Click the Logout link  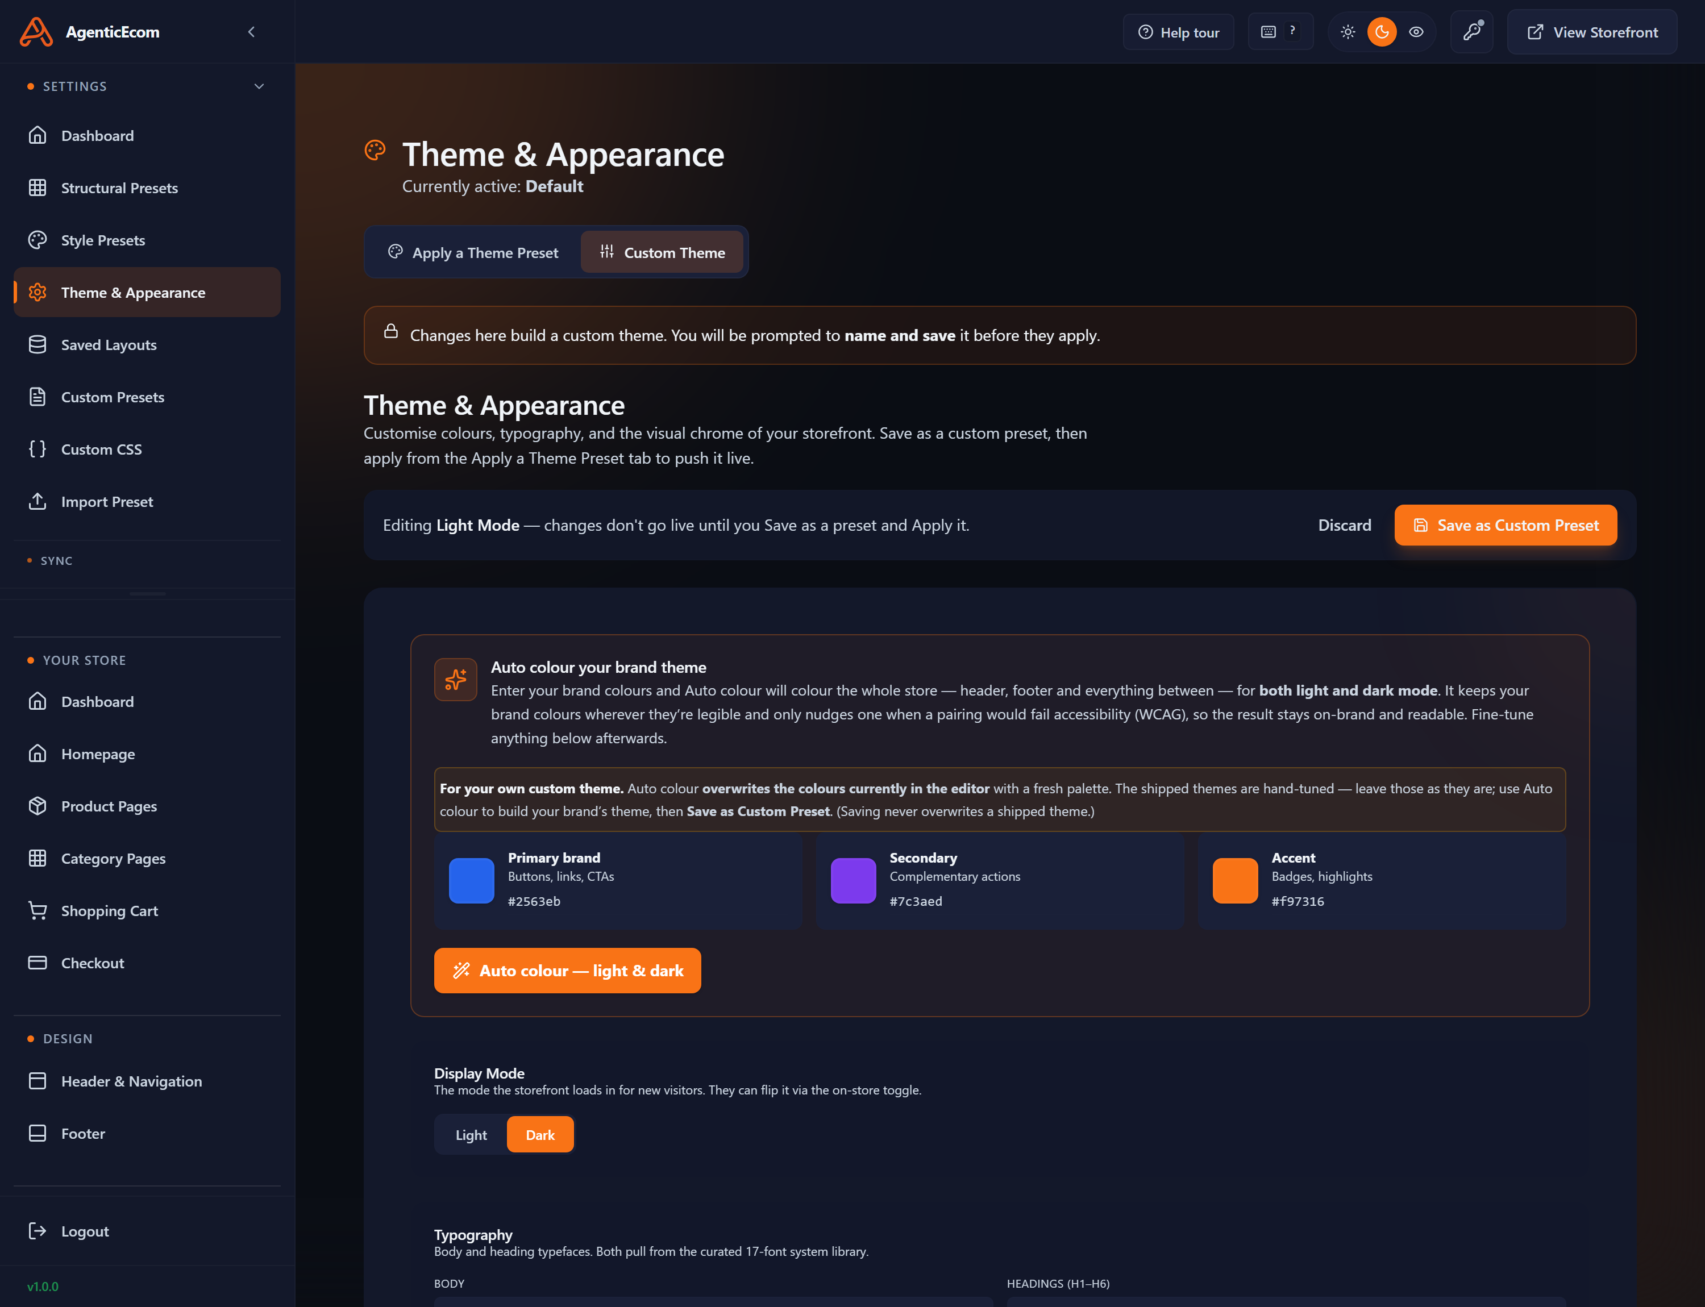(x=147, y=1231)
